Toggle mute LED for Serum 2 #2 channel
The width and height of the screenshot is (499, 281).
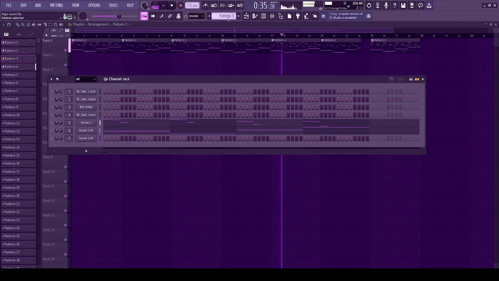pos(52,130)
